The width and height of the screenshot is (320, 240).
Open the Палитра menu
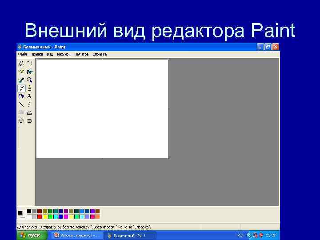tap(81, 54)
